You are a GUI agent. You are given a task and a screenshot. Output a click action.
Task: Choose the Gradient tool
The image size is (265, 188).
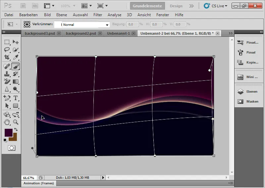coord(16,81)
